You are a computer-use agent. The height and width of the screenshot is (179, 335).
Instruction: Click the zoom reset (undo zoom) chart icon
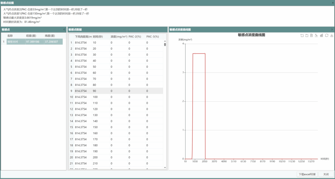click(307, 35)
